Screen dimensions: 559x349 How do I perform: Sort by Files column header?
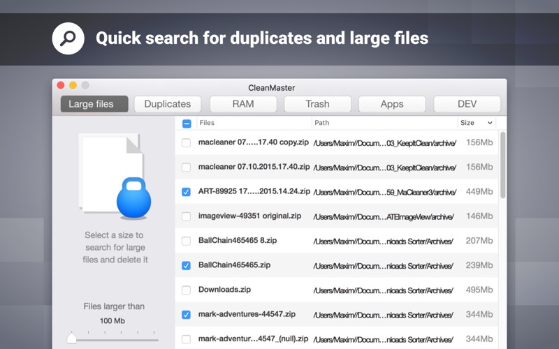pos(207,123)
